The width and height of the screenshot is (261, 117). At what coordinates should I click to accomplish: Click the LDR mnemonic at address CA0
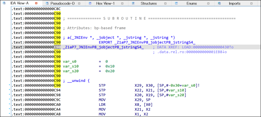(102, 105)
